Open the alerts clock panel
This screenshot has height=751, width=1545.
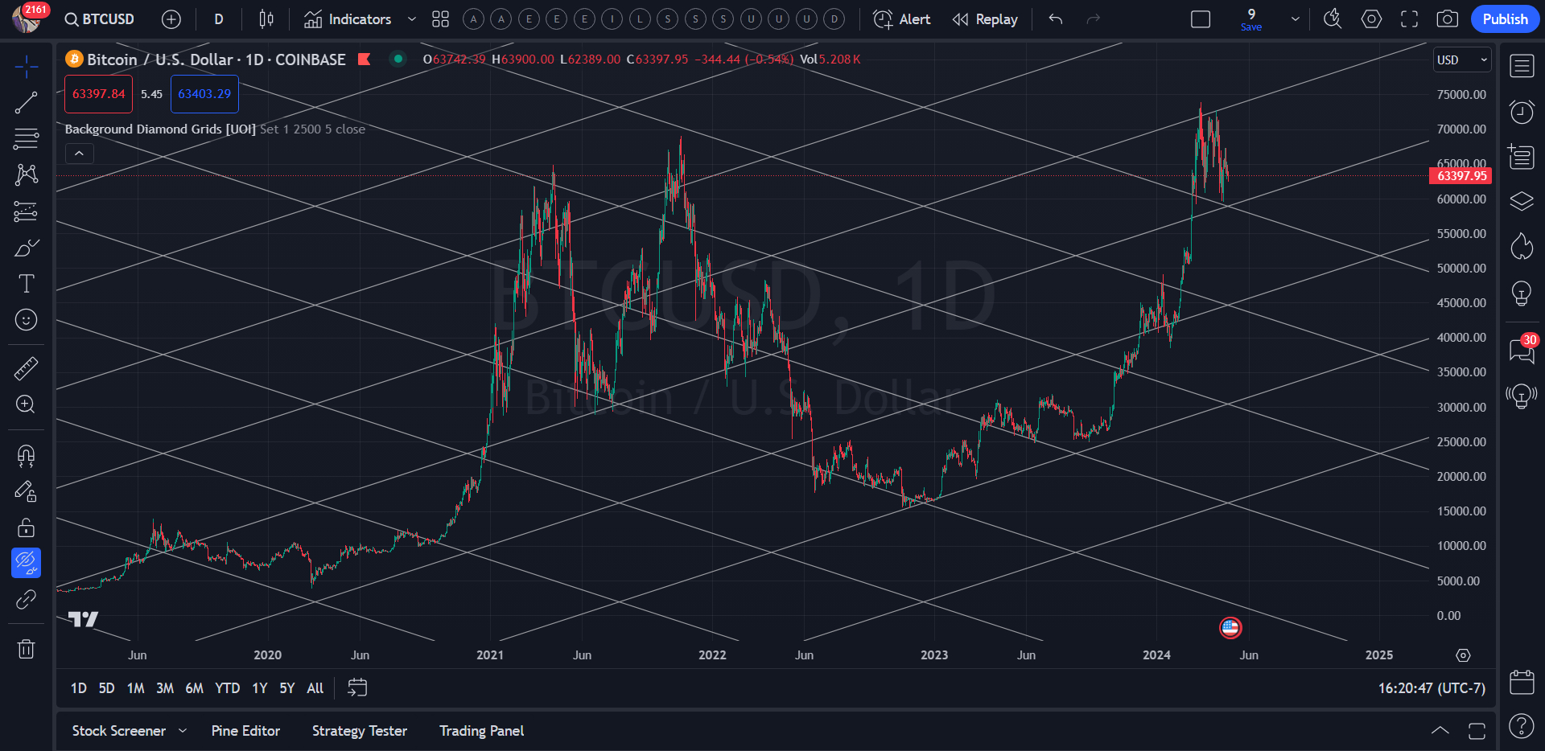[1521, 112]
